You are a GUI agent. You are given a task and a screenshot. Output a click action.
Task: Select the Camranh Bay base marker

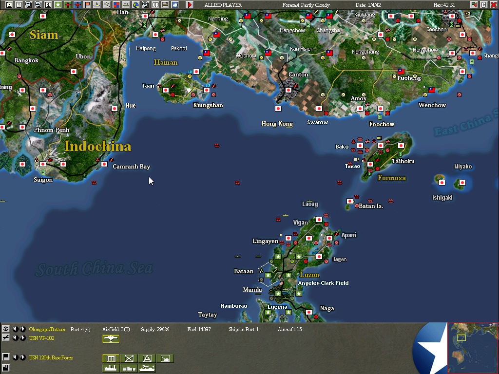pyautogui.click(x=104, y=164)
